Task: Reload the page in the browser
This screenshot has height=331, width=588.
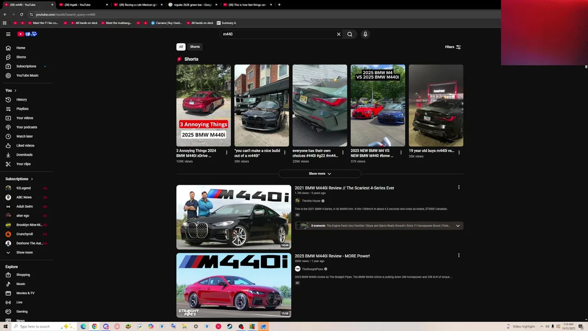Action: (21, 14)
